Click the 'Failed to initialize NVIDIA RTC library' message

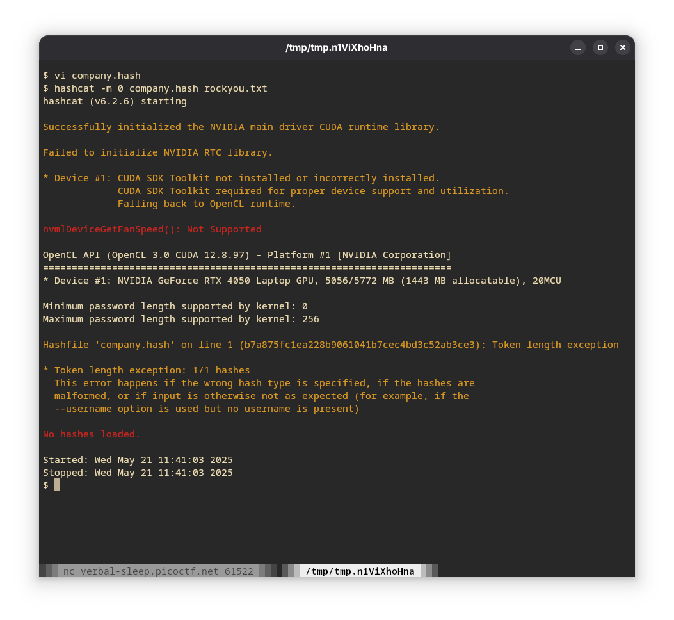click(x=157, y=152)
